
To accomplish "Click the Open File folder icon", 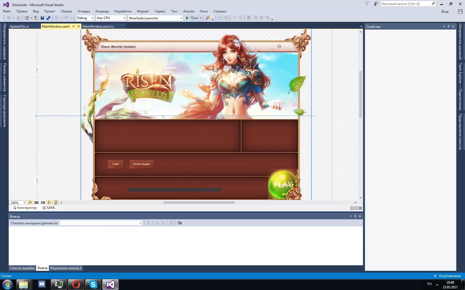I will coord(36,18).
